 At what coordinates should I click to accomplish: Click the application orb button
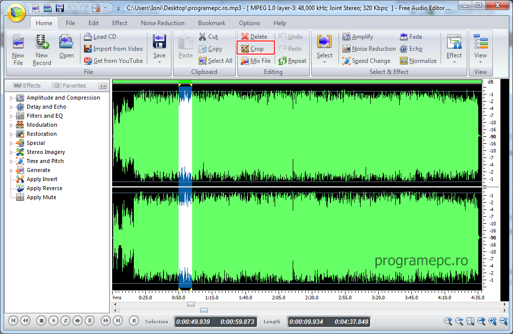click(x=16, y=13)
